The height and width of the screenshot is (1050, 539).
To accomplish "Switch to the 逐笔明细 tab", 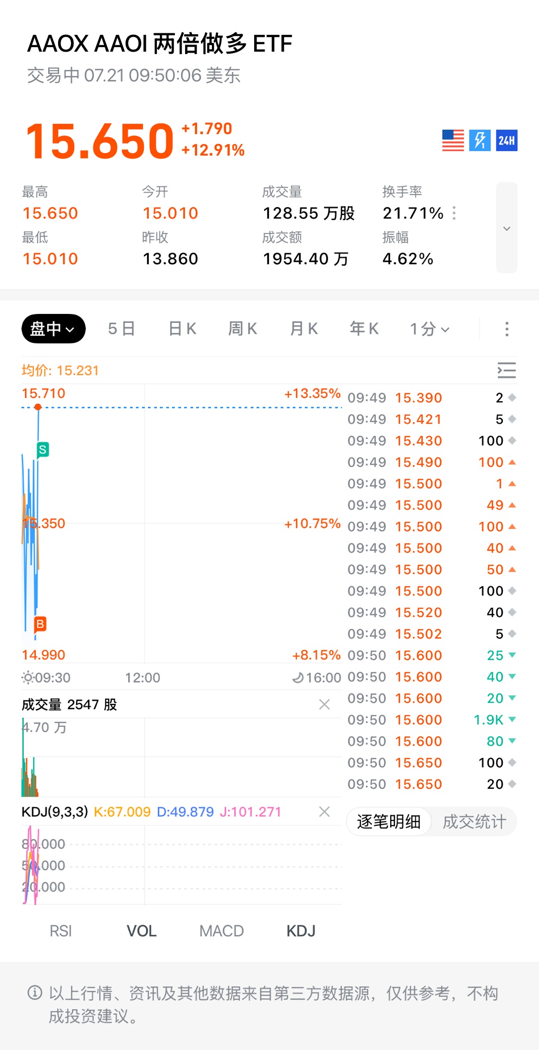I will (389, 822).
